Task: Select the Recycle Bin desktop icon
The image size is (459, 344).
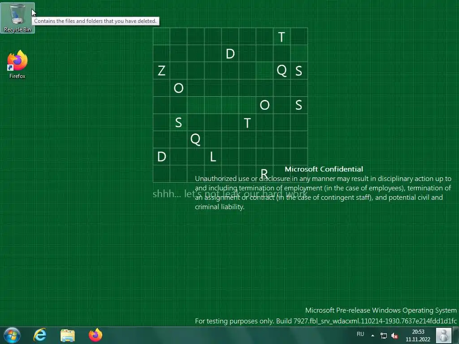Action: point(17,18)
